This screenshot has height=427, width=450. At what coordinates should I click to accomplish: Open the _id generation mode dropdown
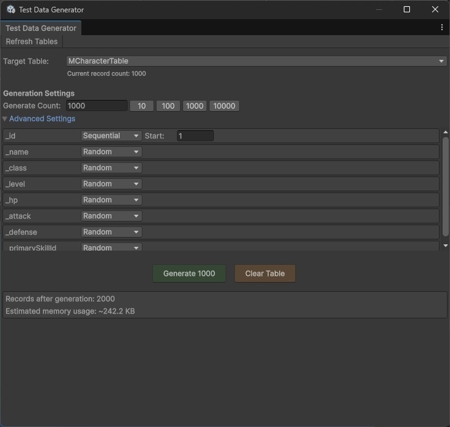click(x=112, y=136)
